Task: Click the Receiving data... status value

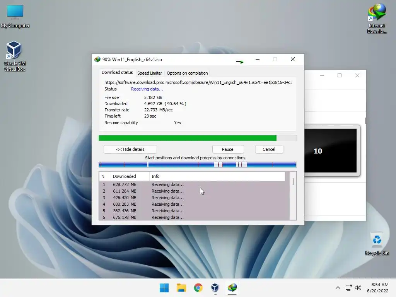Action: (x=147, y=89)
